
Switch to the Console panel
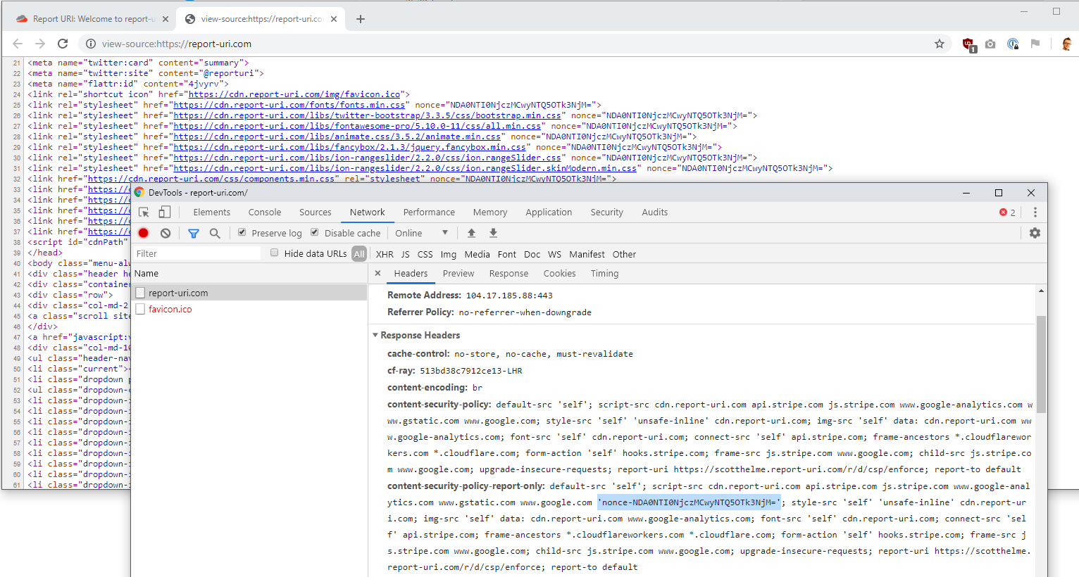[x=265, y=213]
